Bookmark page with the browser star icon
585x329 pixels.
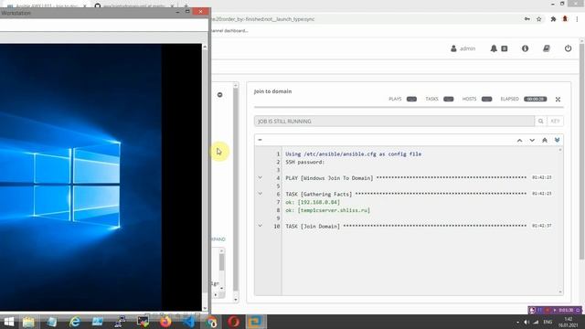coord(538,19)
